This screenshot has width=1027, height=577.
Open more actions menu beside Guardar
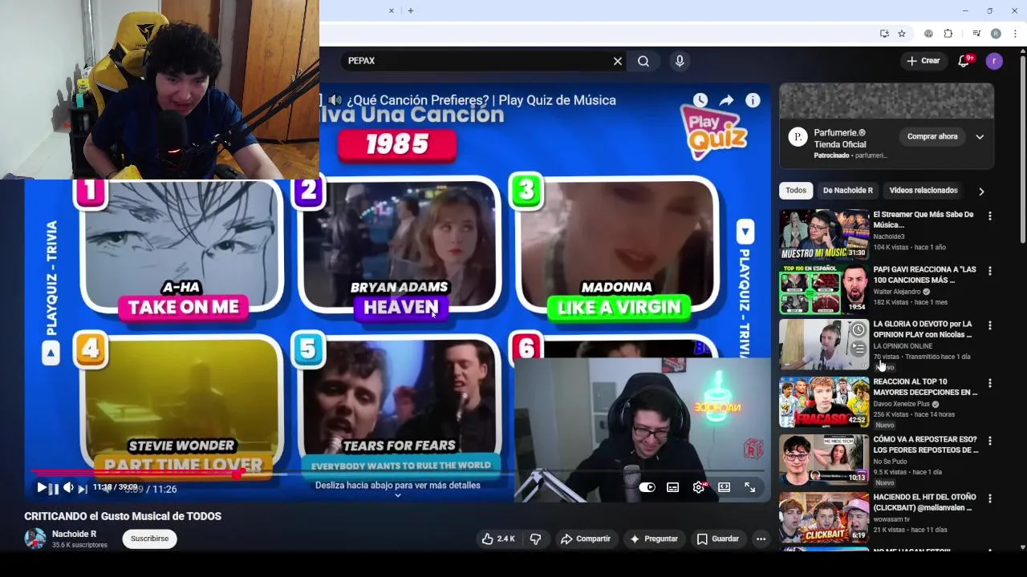pos(761,539)
